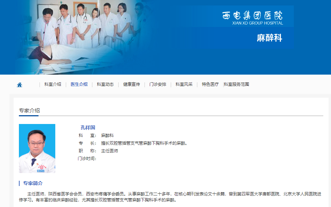
Task: Click the 主任医师 title beside 职称 label
Action: [110, 151]
